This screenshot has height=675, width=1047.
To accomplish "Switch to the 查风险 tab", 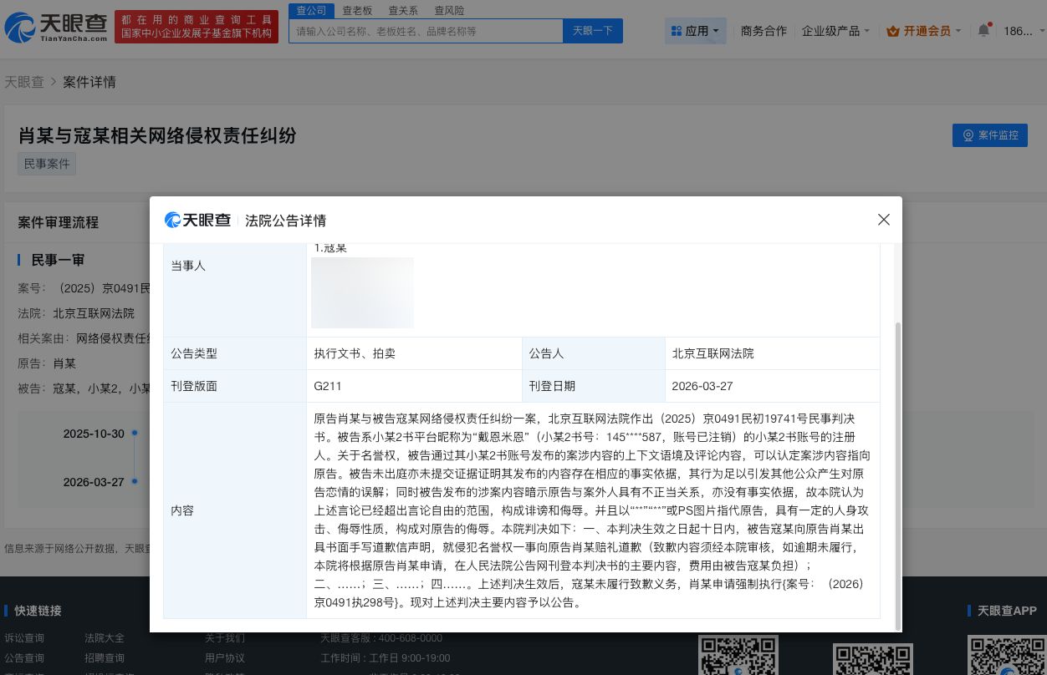I will [450, 10].
